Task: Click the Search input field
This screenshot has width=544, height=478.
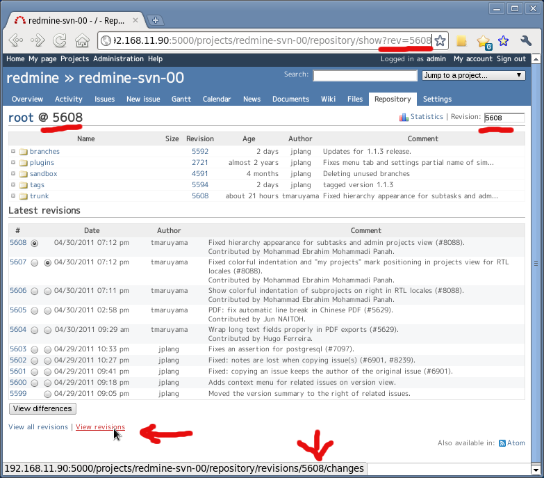Action: tap(365, 75)
